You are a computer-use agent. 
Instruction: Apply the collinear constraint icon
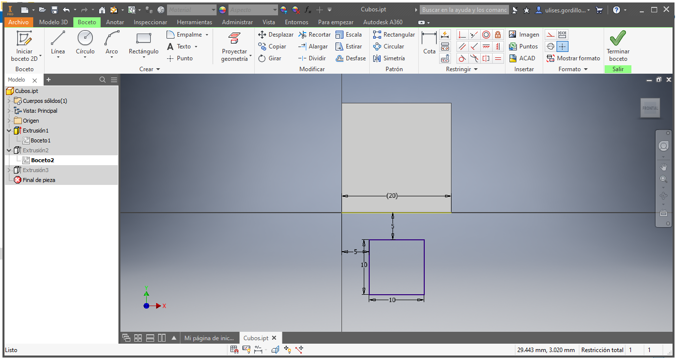point(474,35)
